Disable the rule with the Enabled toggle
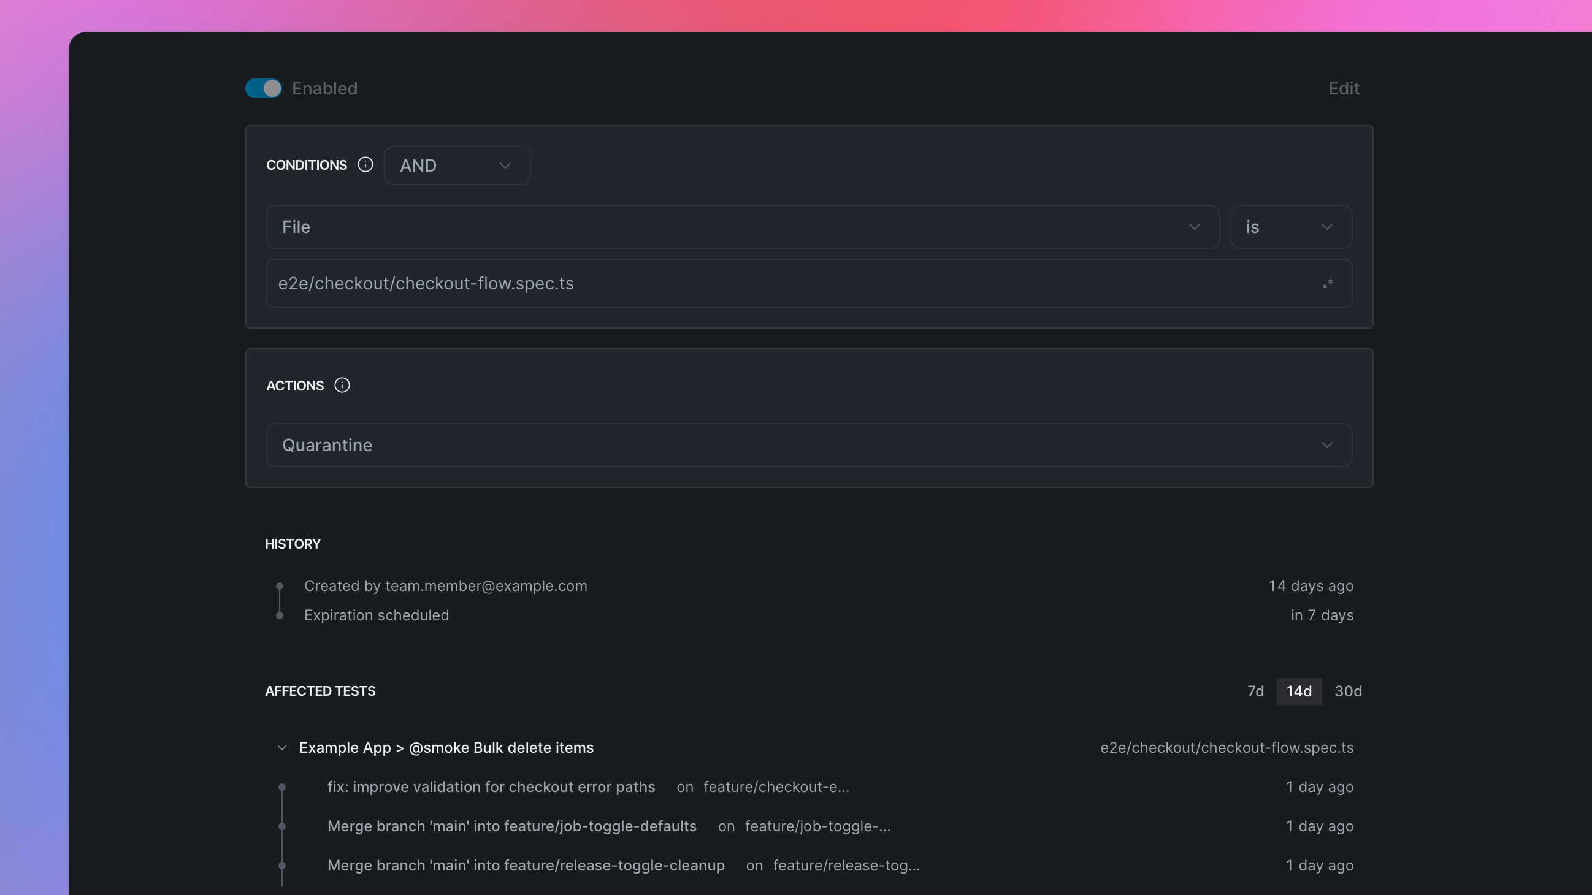 [264, 88]
